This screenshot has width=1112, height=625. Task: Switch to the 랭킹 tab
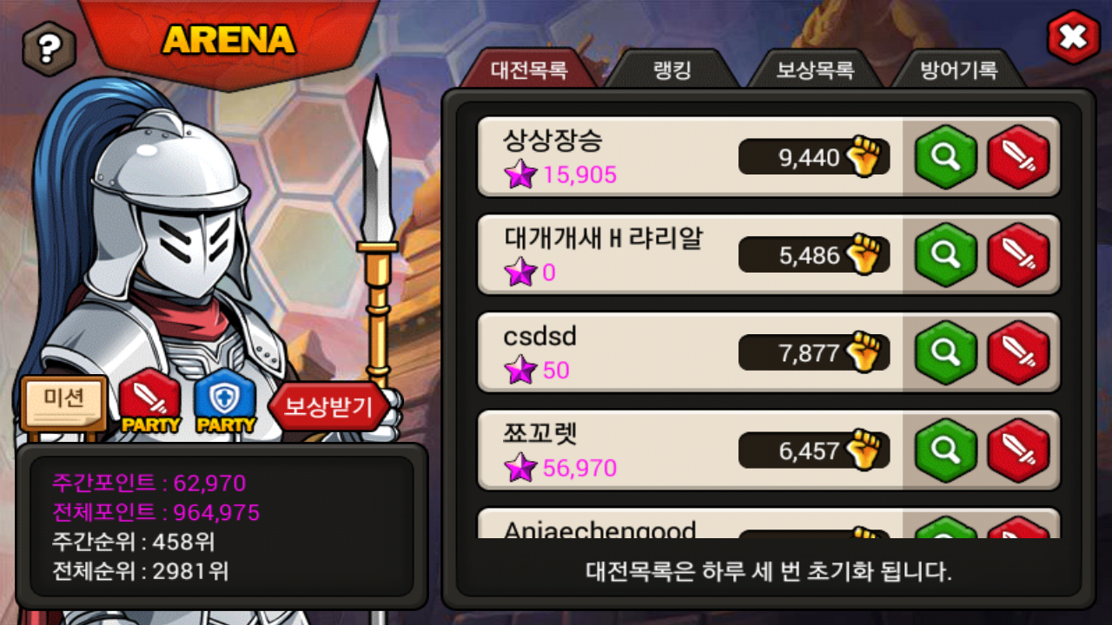(x=672, y=69)
